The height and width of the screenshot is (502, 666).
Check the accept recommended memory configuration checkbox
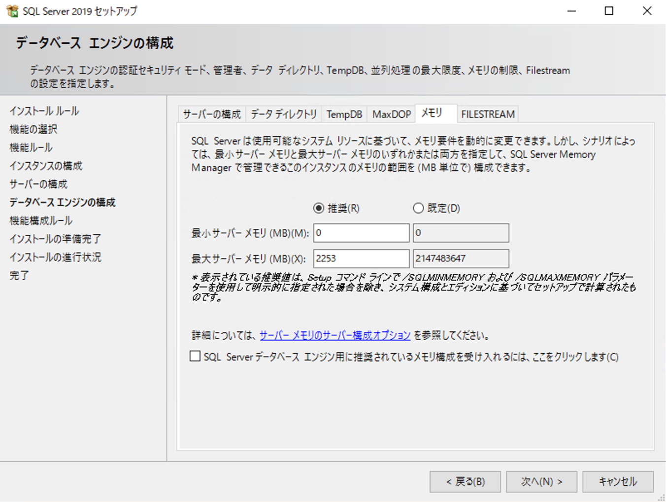tap(195, 356)
